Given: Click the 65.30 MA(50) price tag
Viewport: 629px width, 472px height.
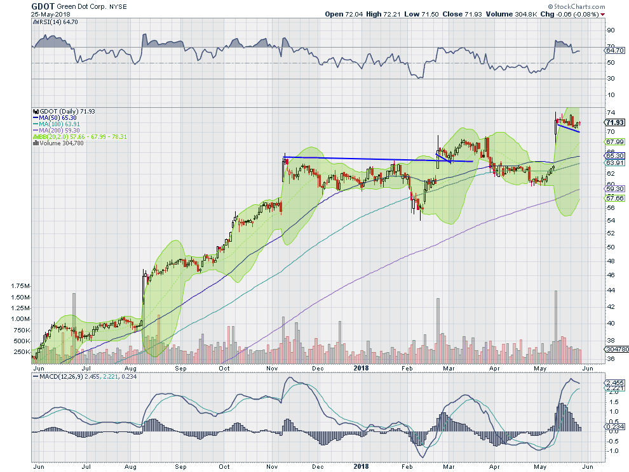Looking at the screenshot, I should pos(615,156).
